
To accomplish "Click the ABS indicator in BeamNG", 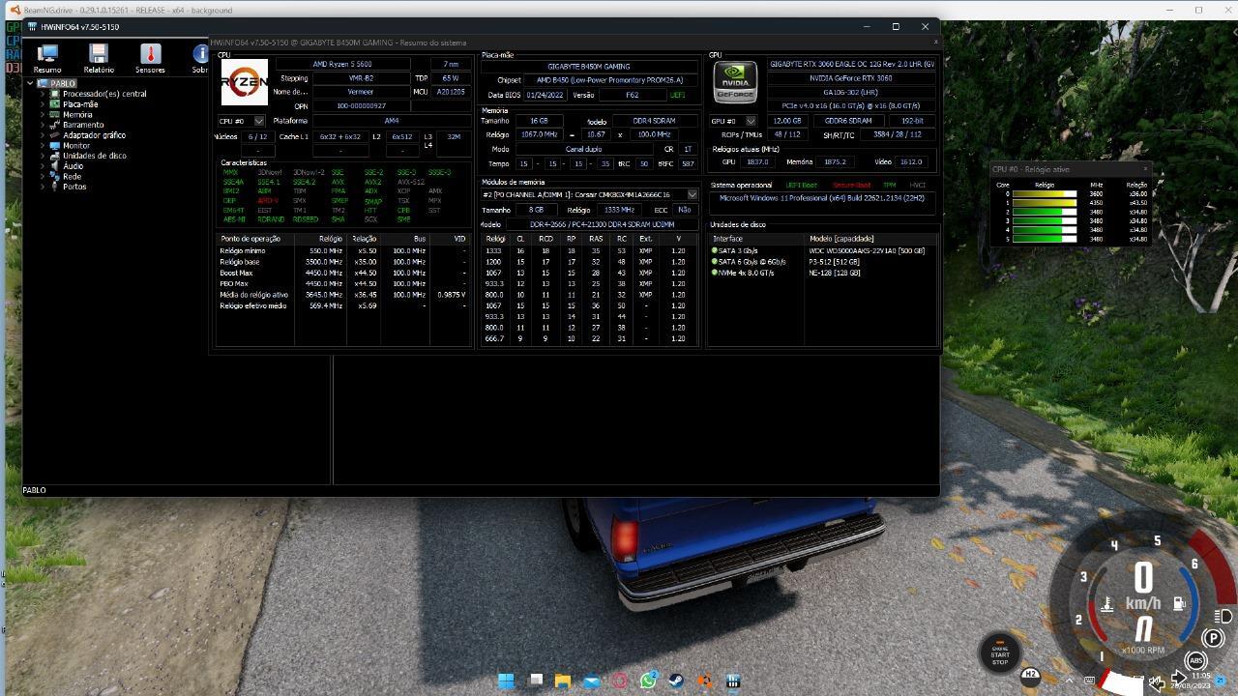I will [x=1195, y=662].
